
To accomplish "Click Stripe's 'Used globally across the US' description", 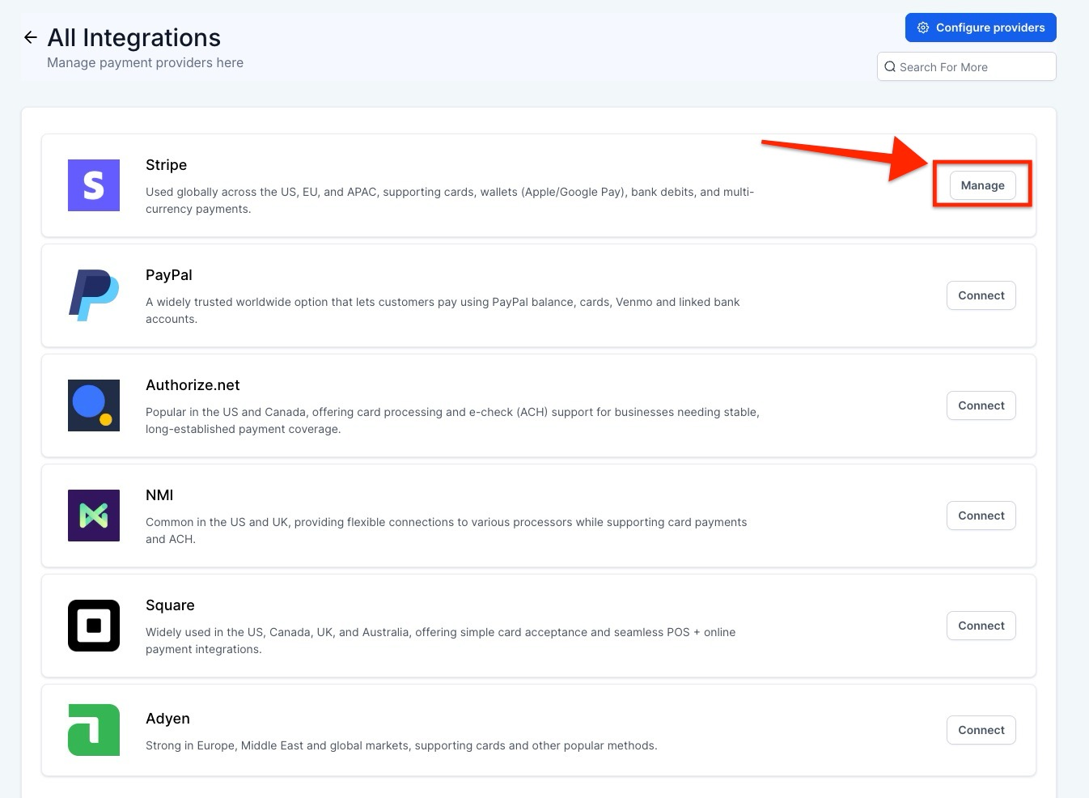I will (450, 201).
